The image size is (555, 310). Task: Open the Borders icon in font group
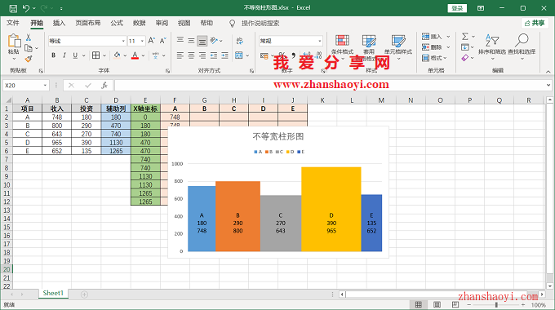pos(96,55)
